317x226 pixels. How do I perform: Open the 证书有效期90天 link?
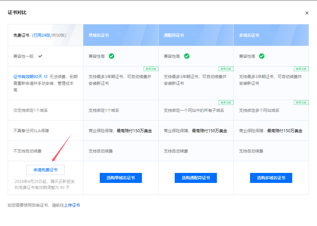28,76
